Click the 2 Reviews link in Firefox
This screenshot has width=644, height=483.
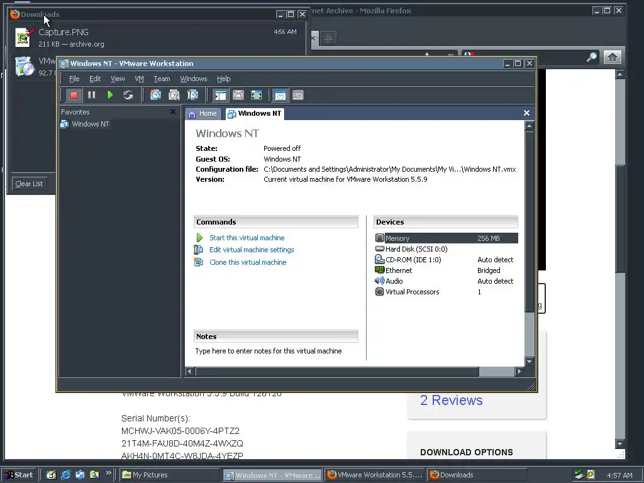pos(452,401)
